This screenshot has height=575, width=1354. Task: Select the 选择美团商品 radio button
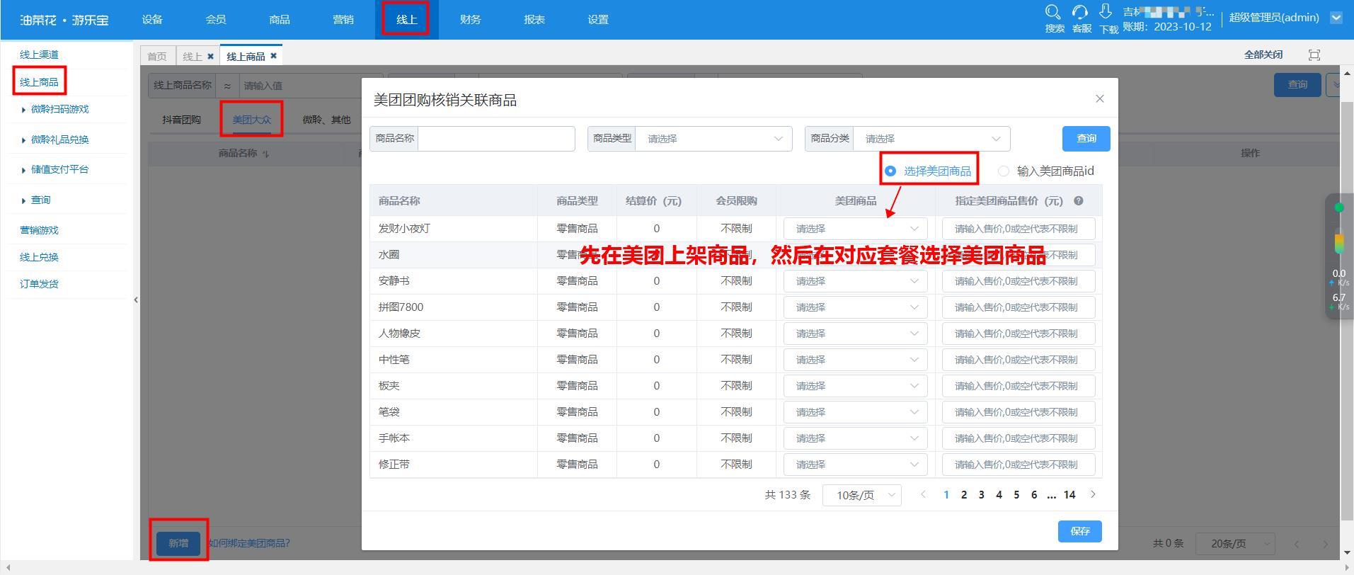pyautogui.click(x=890, y=171)
